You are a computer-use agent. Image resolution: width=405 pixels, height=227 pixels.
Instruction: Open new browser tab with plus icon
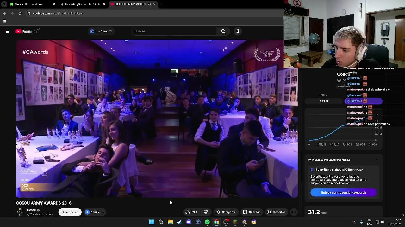tap(162, 4)
